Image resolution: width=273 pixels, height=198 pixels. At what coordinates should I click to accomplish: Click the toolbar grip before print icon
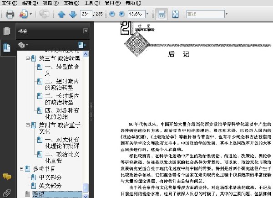tap(2, 14)
